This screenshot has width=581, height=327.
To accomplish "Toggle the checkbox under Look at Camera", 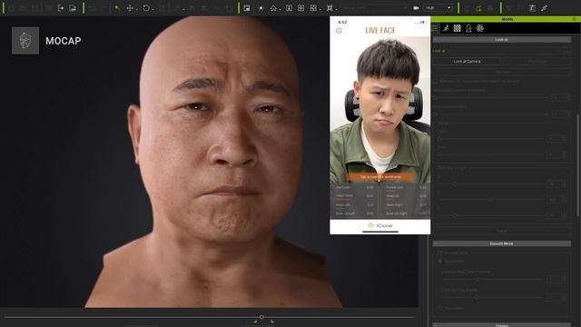I will (x=436, y=81).
